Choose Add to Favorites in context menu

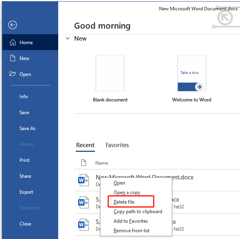click(x=136, y=221)
